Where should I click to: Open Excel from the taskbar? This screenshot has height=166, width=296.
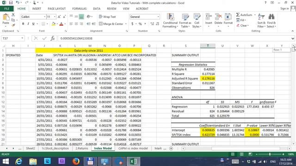pos(133,161)
